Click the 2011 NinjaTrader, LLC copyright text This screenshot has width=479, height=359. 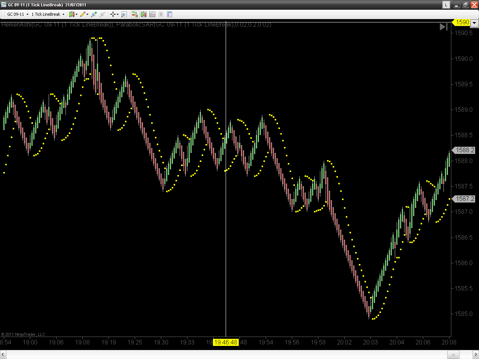tap(23, 334)
